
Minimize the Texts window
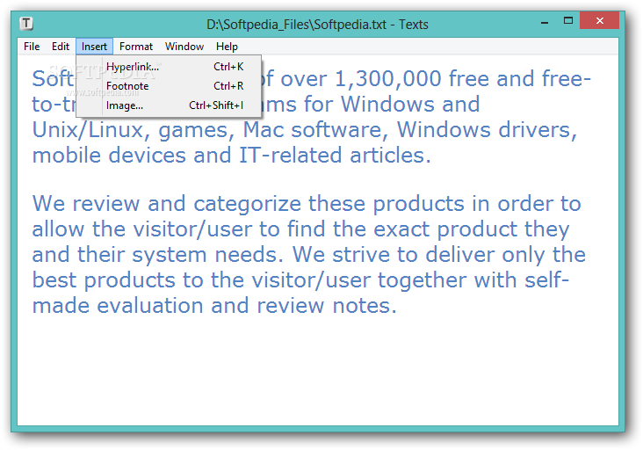click(545, 21)
